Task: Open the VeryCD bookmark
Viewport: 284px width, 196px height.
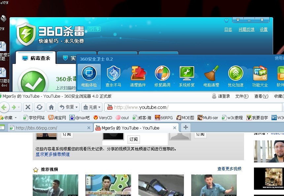Action: [x=103, y=118]
